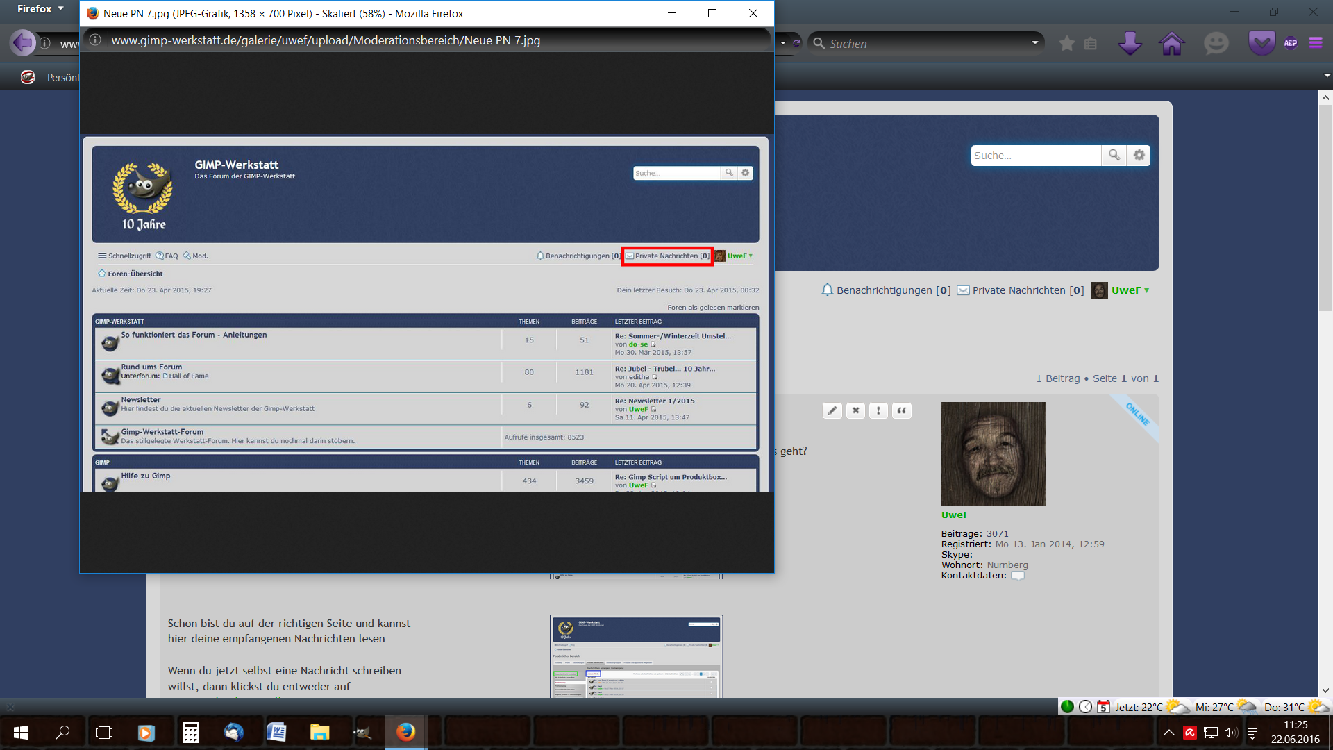The width and height of the screenshot is (1333, 750).
Task: Open the tutorial screenshot thumbnail at the bottom
Action: 636,656
